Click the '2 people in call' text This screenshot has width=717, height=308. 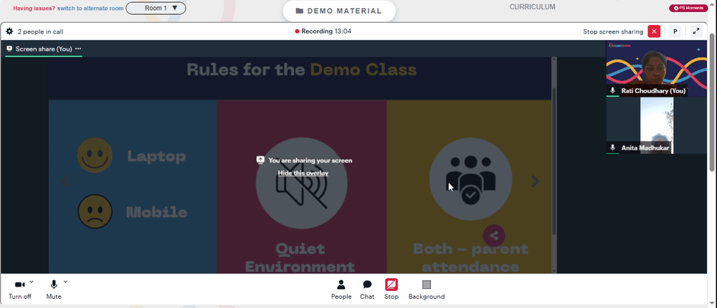pos(40,32)
